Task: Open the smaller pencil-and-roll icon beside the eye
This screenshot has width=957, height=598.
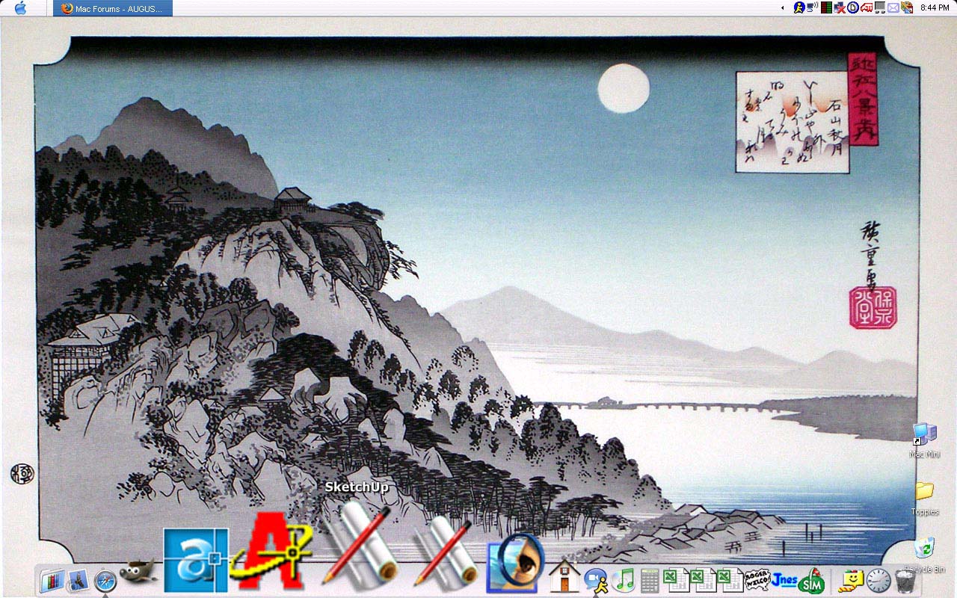Action: coord(446,553)
